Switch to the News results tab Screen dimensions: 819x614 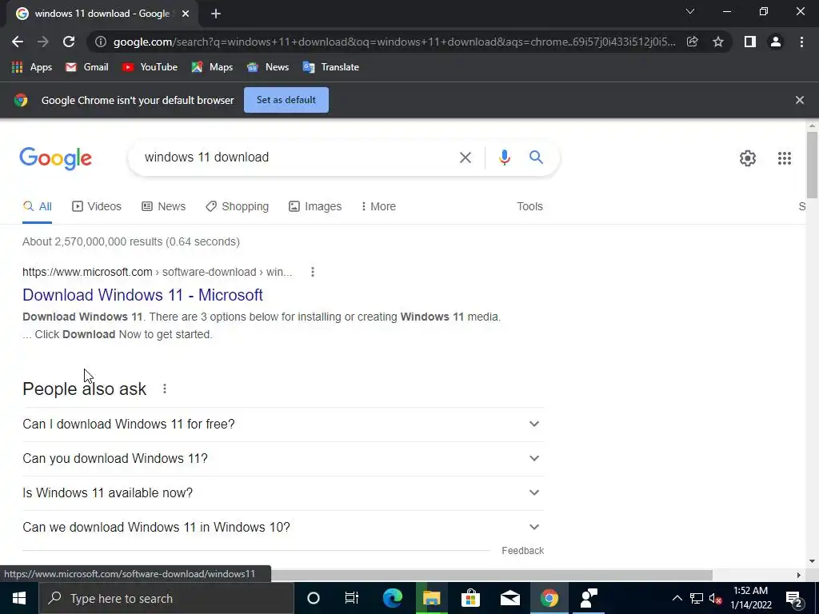pyautogui.click(x=163, y=206)
